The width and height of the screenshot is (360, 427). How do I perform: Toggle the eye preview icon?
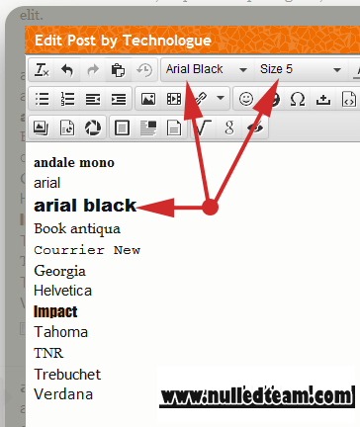click(x=256, y=128)
